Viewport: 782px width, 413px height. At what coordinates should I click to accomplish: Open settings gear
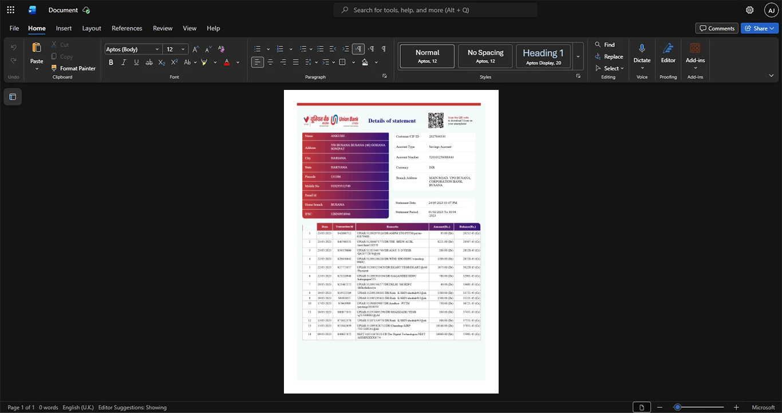coord(749,10)
